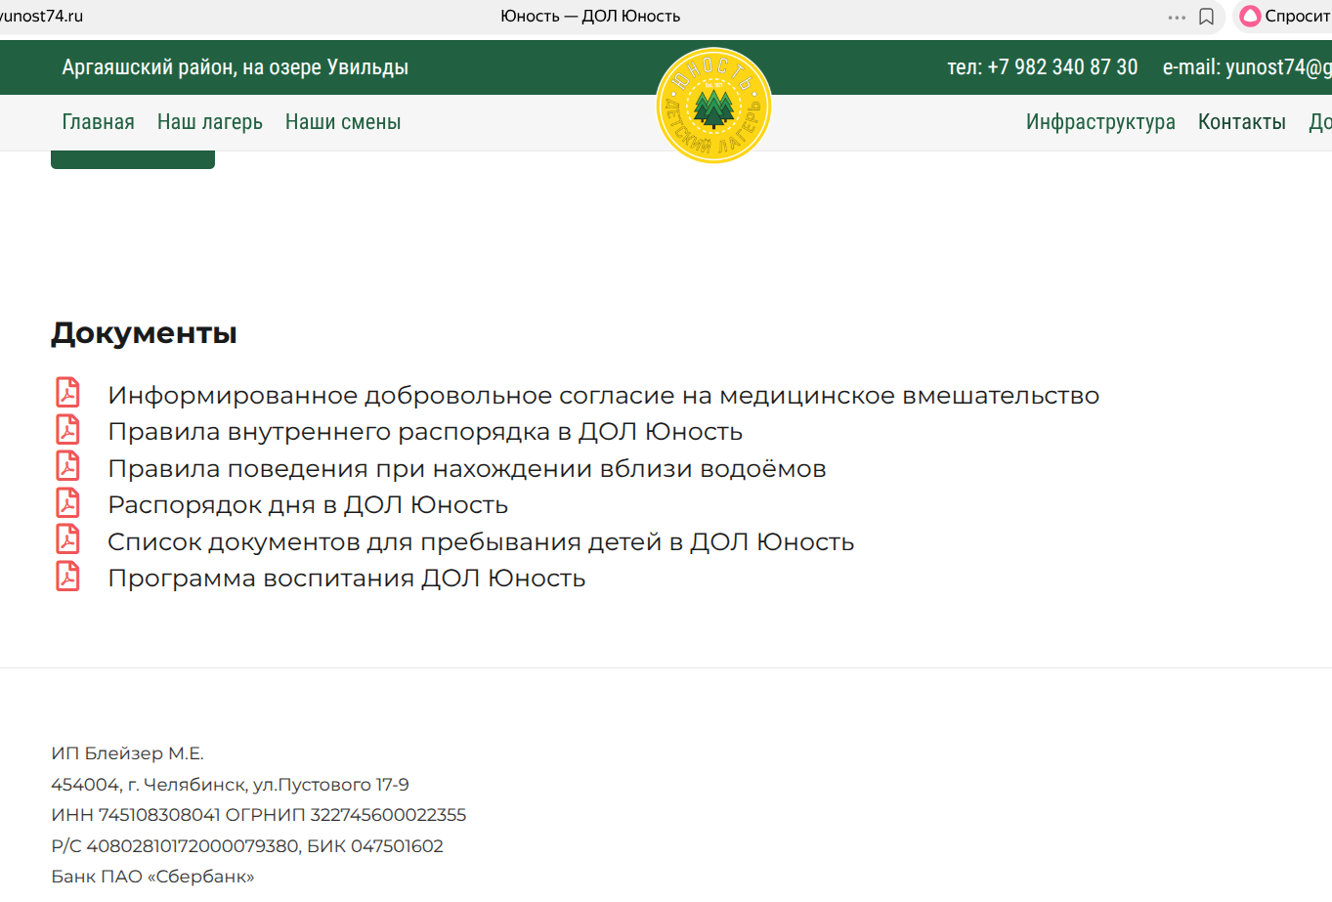
Task: Open the Инфраструктура section
Action: click(x=1100, y=122)
